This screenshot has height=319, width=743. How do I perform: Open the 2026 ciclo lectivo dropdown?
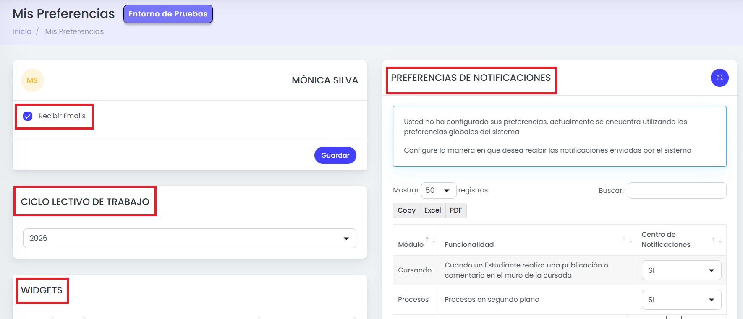pyautogui.click(x=189, y=238)
